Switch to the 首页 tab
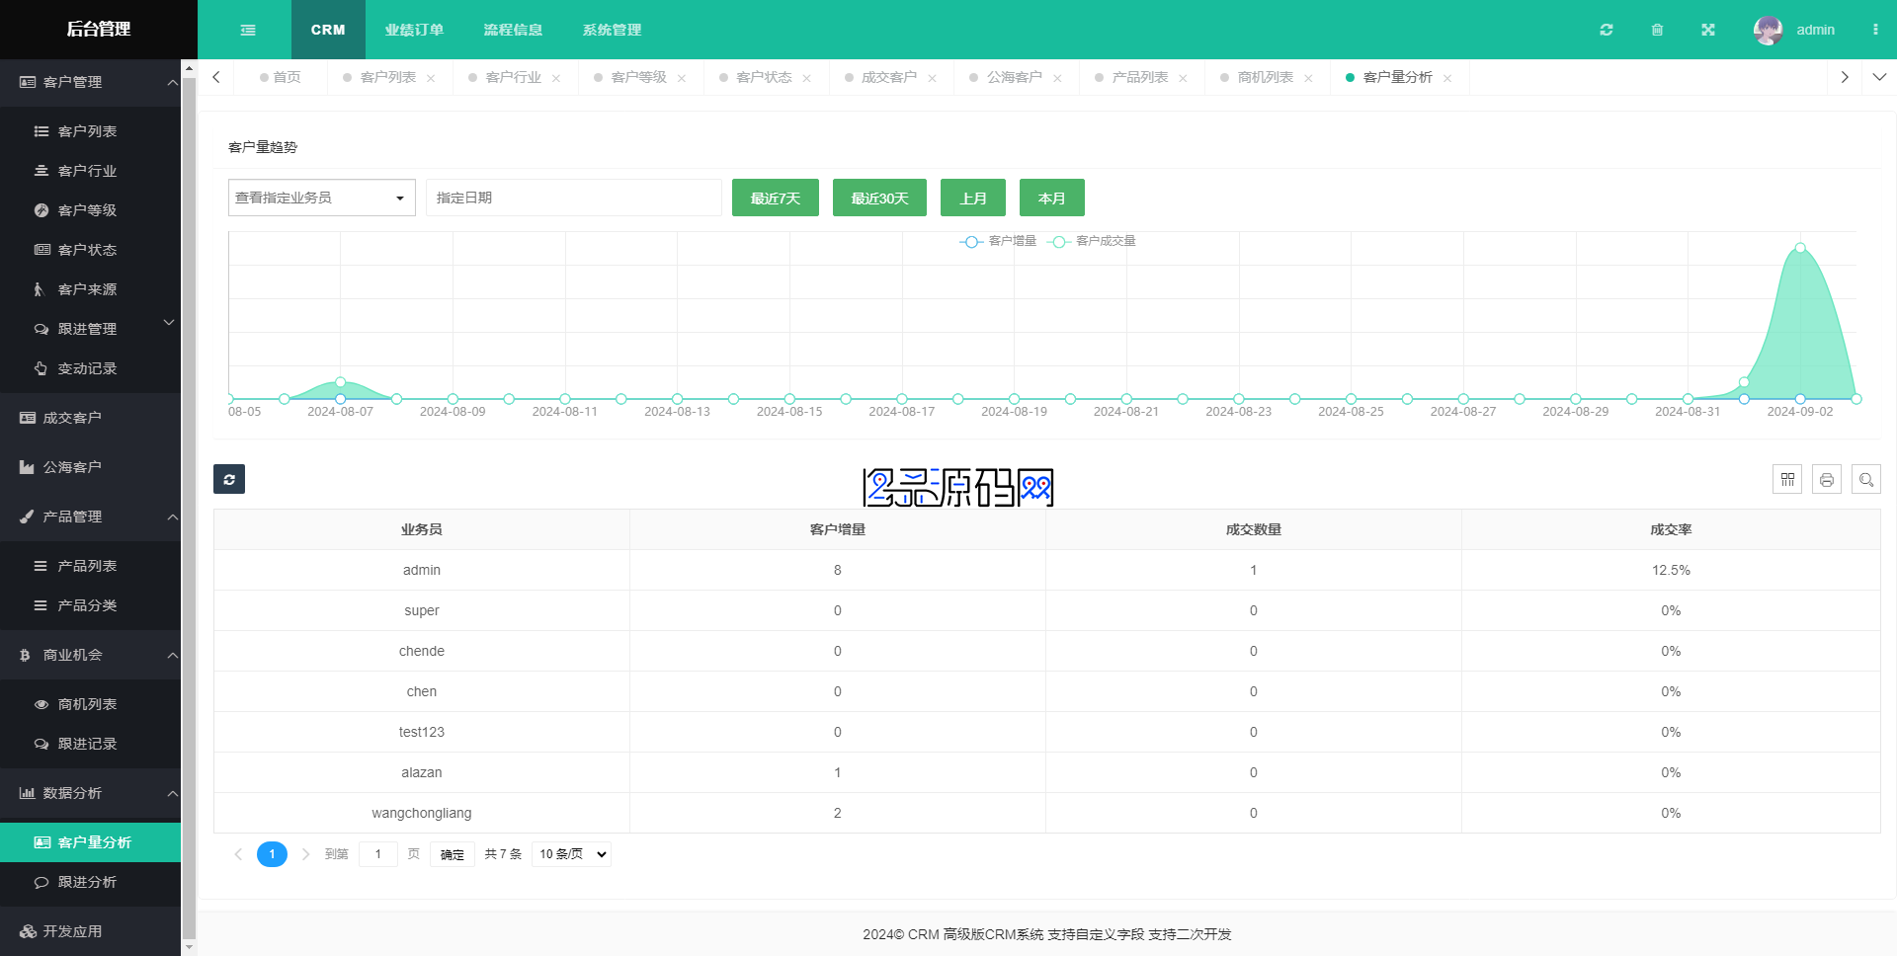 (281, 77)
